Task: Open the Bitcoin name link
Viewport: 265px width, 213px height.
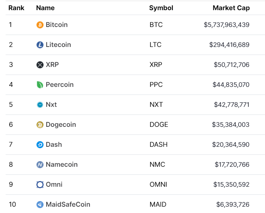Action: tap(57, 25)
